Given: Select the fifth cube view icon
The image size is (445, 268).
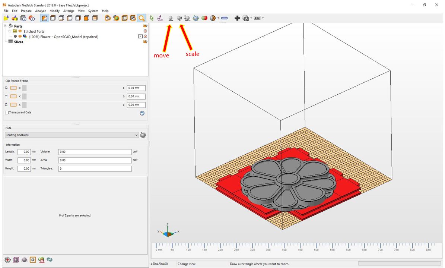Looking at the screenshot, I should 78,18.
